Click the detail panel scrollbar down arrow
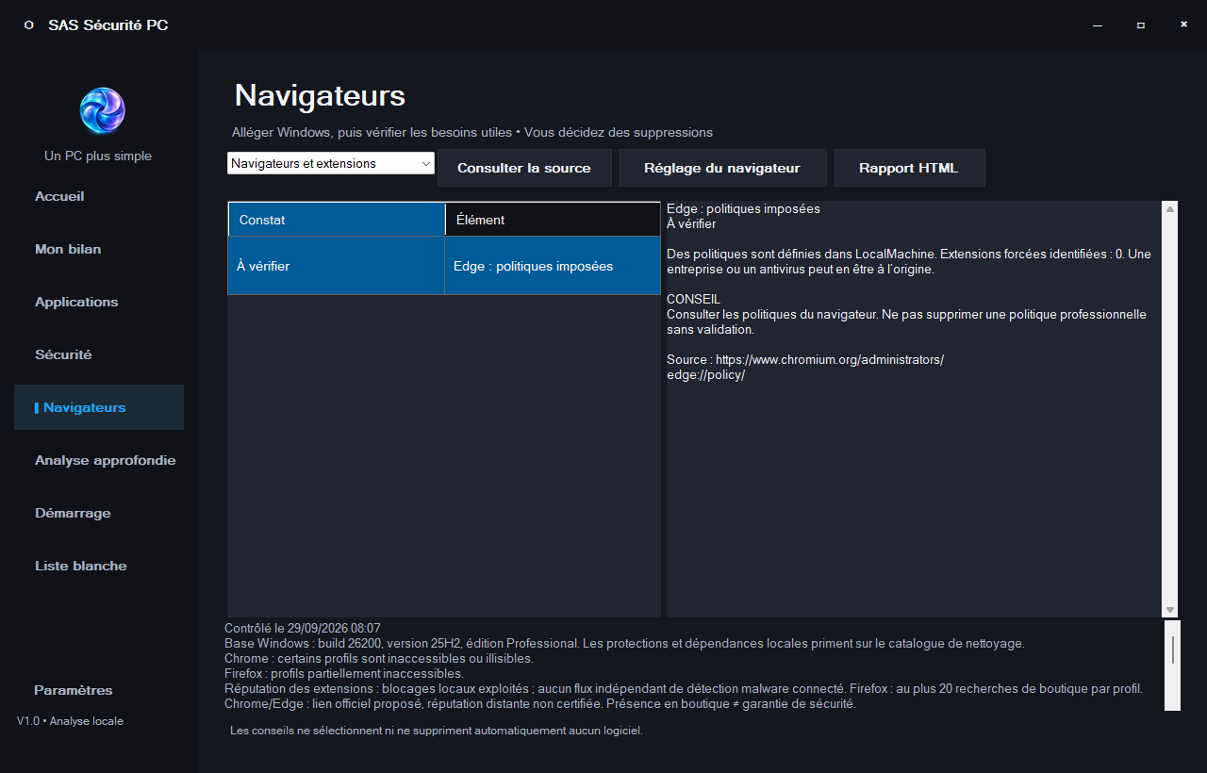This screenshot has height=773, width=1207. pos(1170,610)
